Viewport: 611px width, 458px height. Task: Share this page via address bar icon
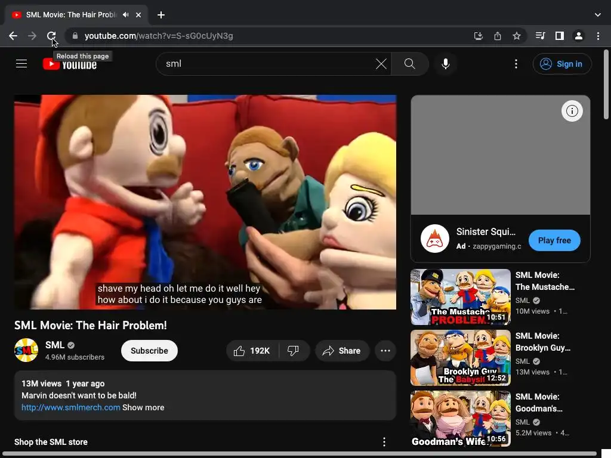(x=498, y=36)
